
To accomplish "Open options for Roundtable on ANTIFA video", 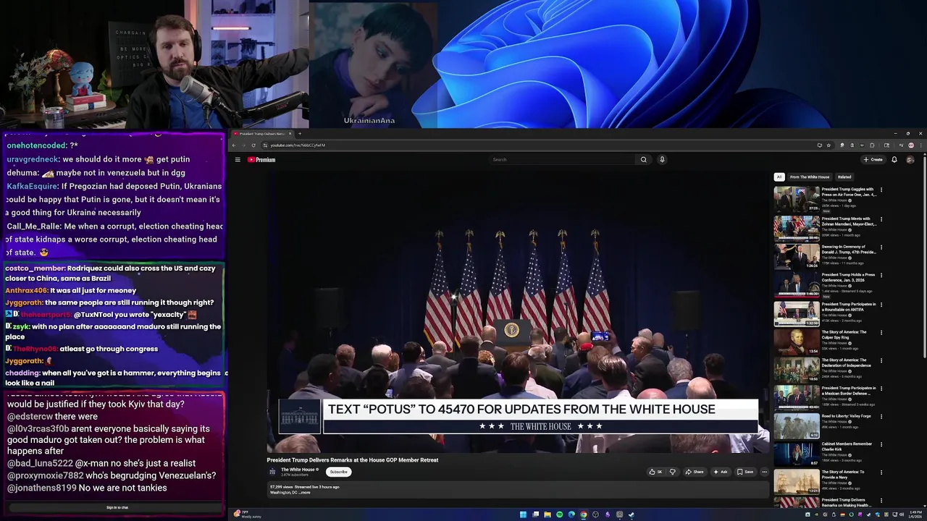I will (x=881, y=305).
